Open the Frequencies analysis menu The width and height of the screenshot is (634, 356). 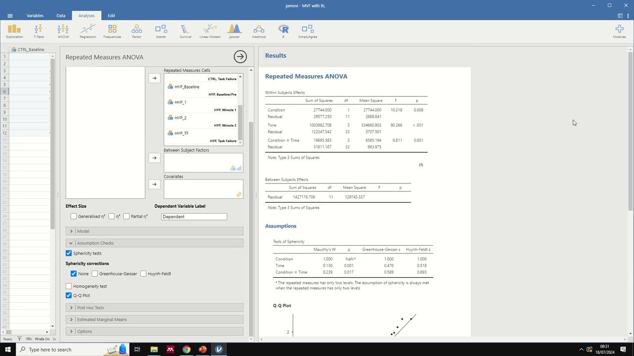pos(112,32)
